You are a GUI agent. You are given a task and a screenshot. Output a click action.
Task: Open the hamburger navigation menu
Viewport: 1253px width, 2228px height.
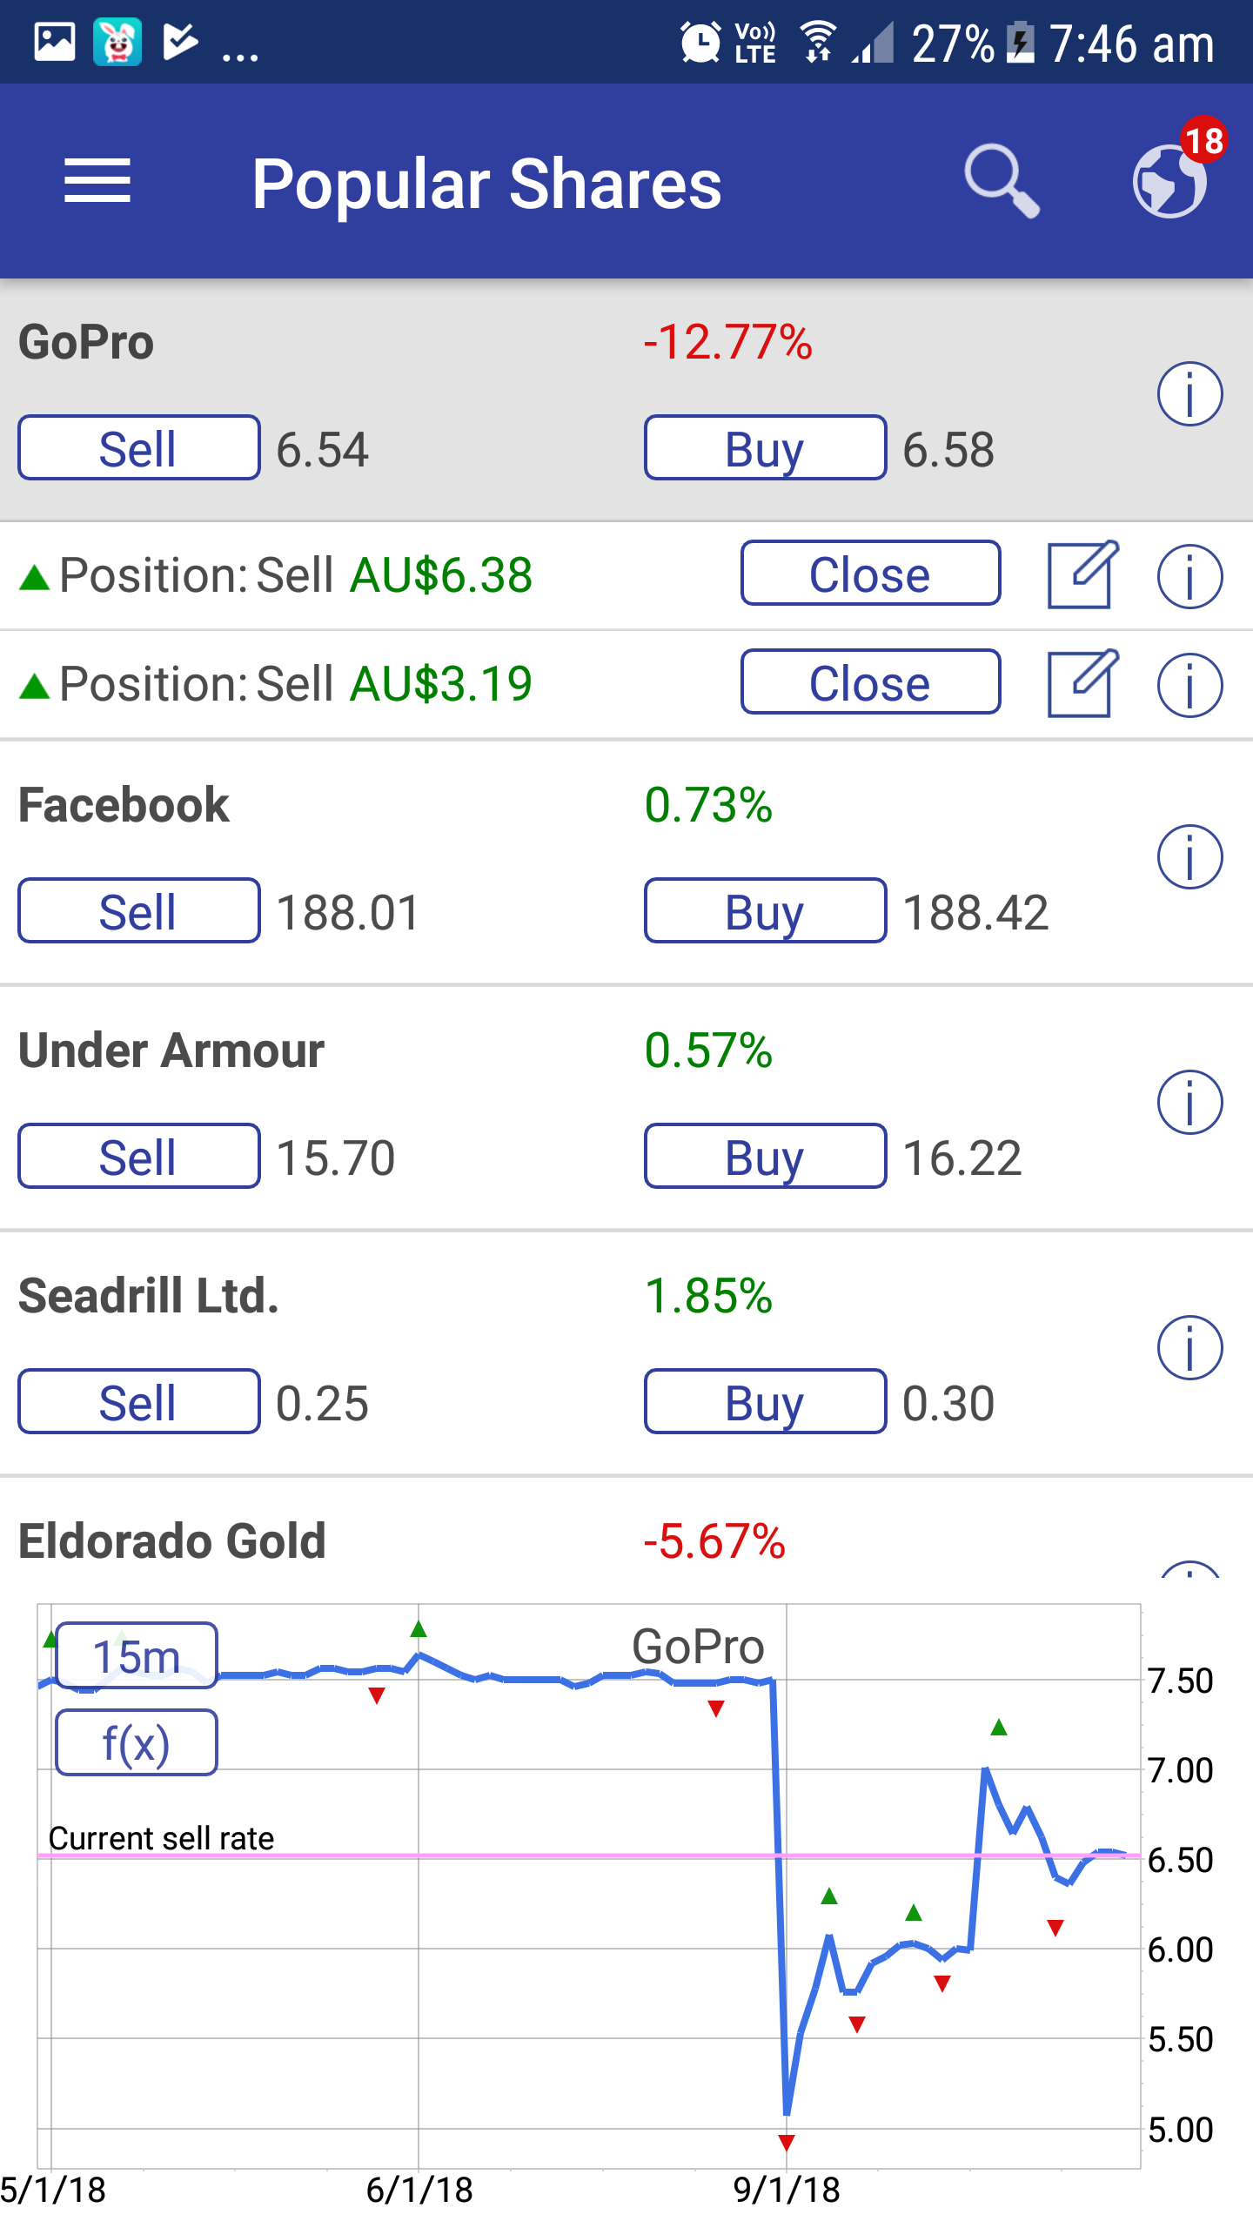(97, 182)
